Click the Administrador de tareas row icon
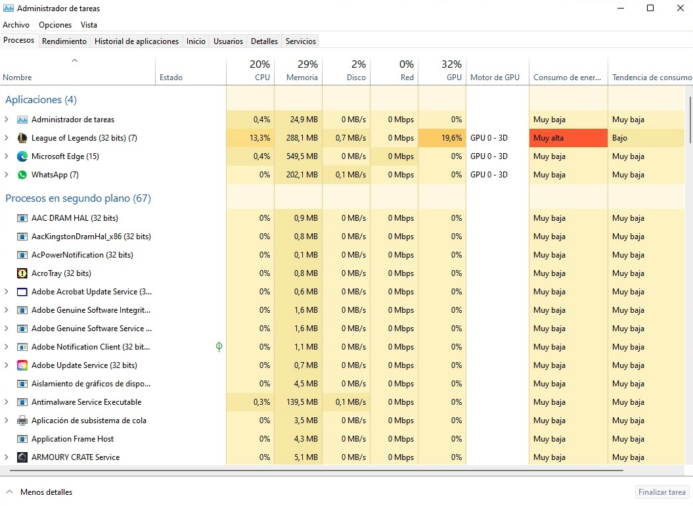 pyautogui.click(x=22, y=120)
